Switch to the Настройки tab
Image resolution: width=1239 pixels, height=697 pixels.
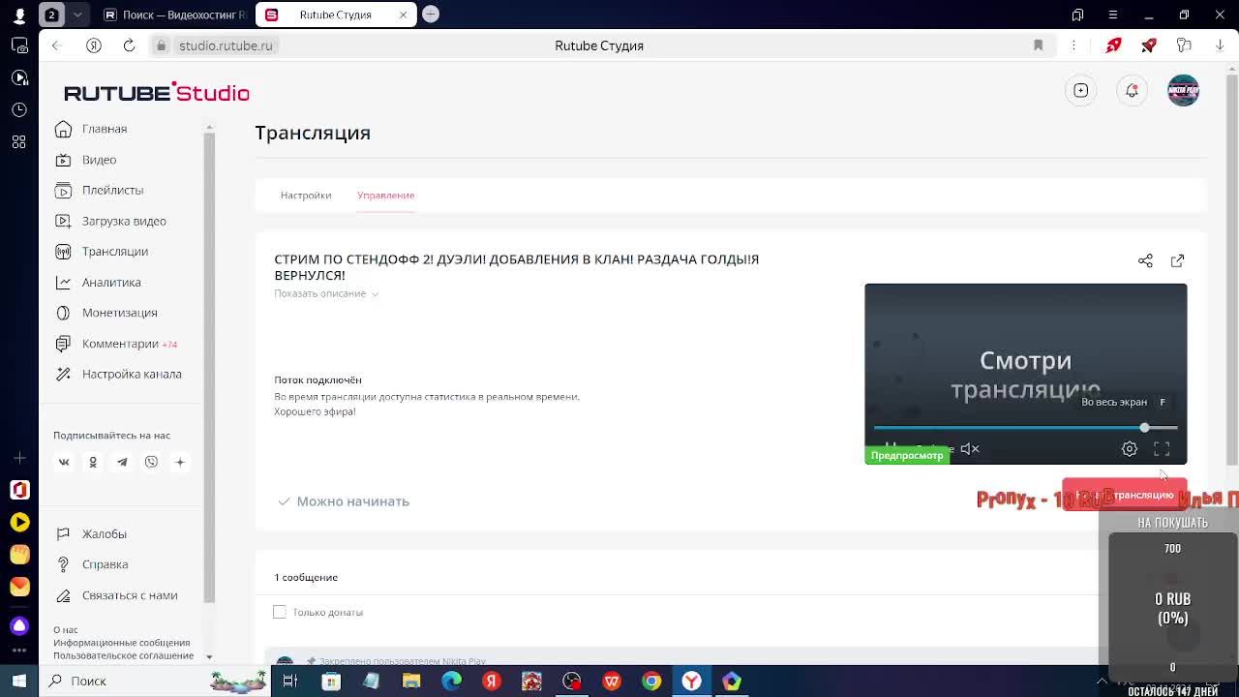(306, 195)
